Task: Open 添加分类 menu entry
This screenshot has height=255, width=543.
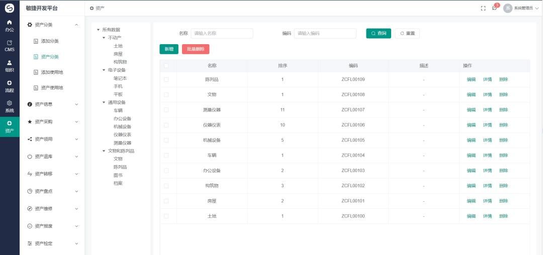Action: [x=50, y=41]
